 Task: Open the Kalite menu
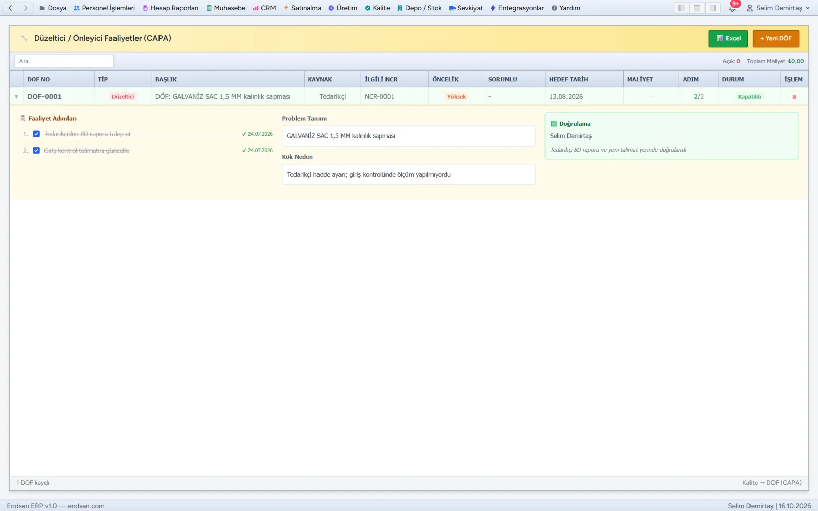[377, 8]
